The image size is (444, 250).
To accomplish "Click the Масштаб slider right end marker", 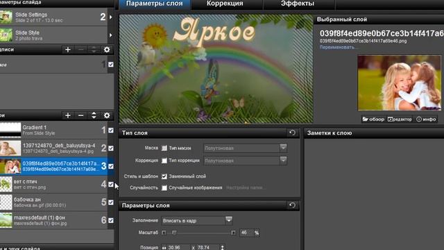I will pos(233,233).
